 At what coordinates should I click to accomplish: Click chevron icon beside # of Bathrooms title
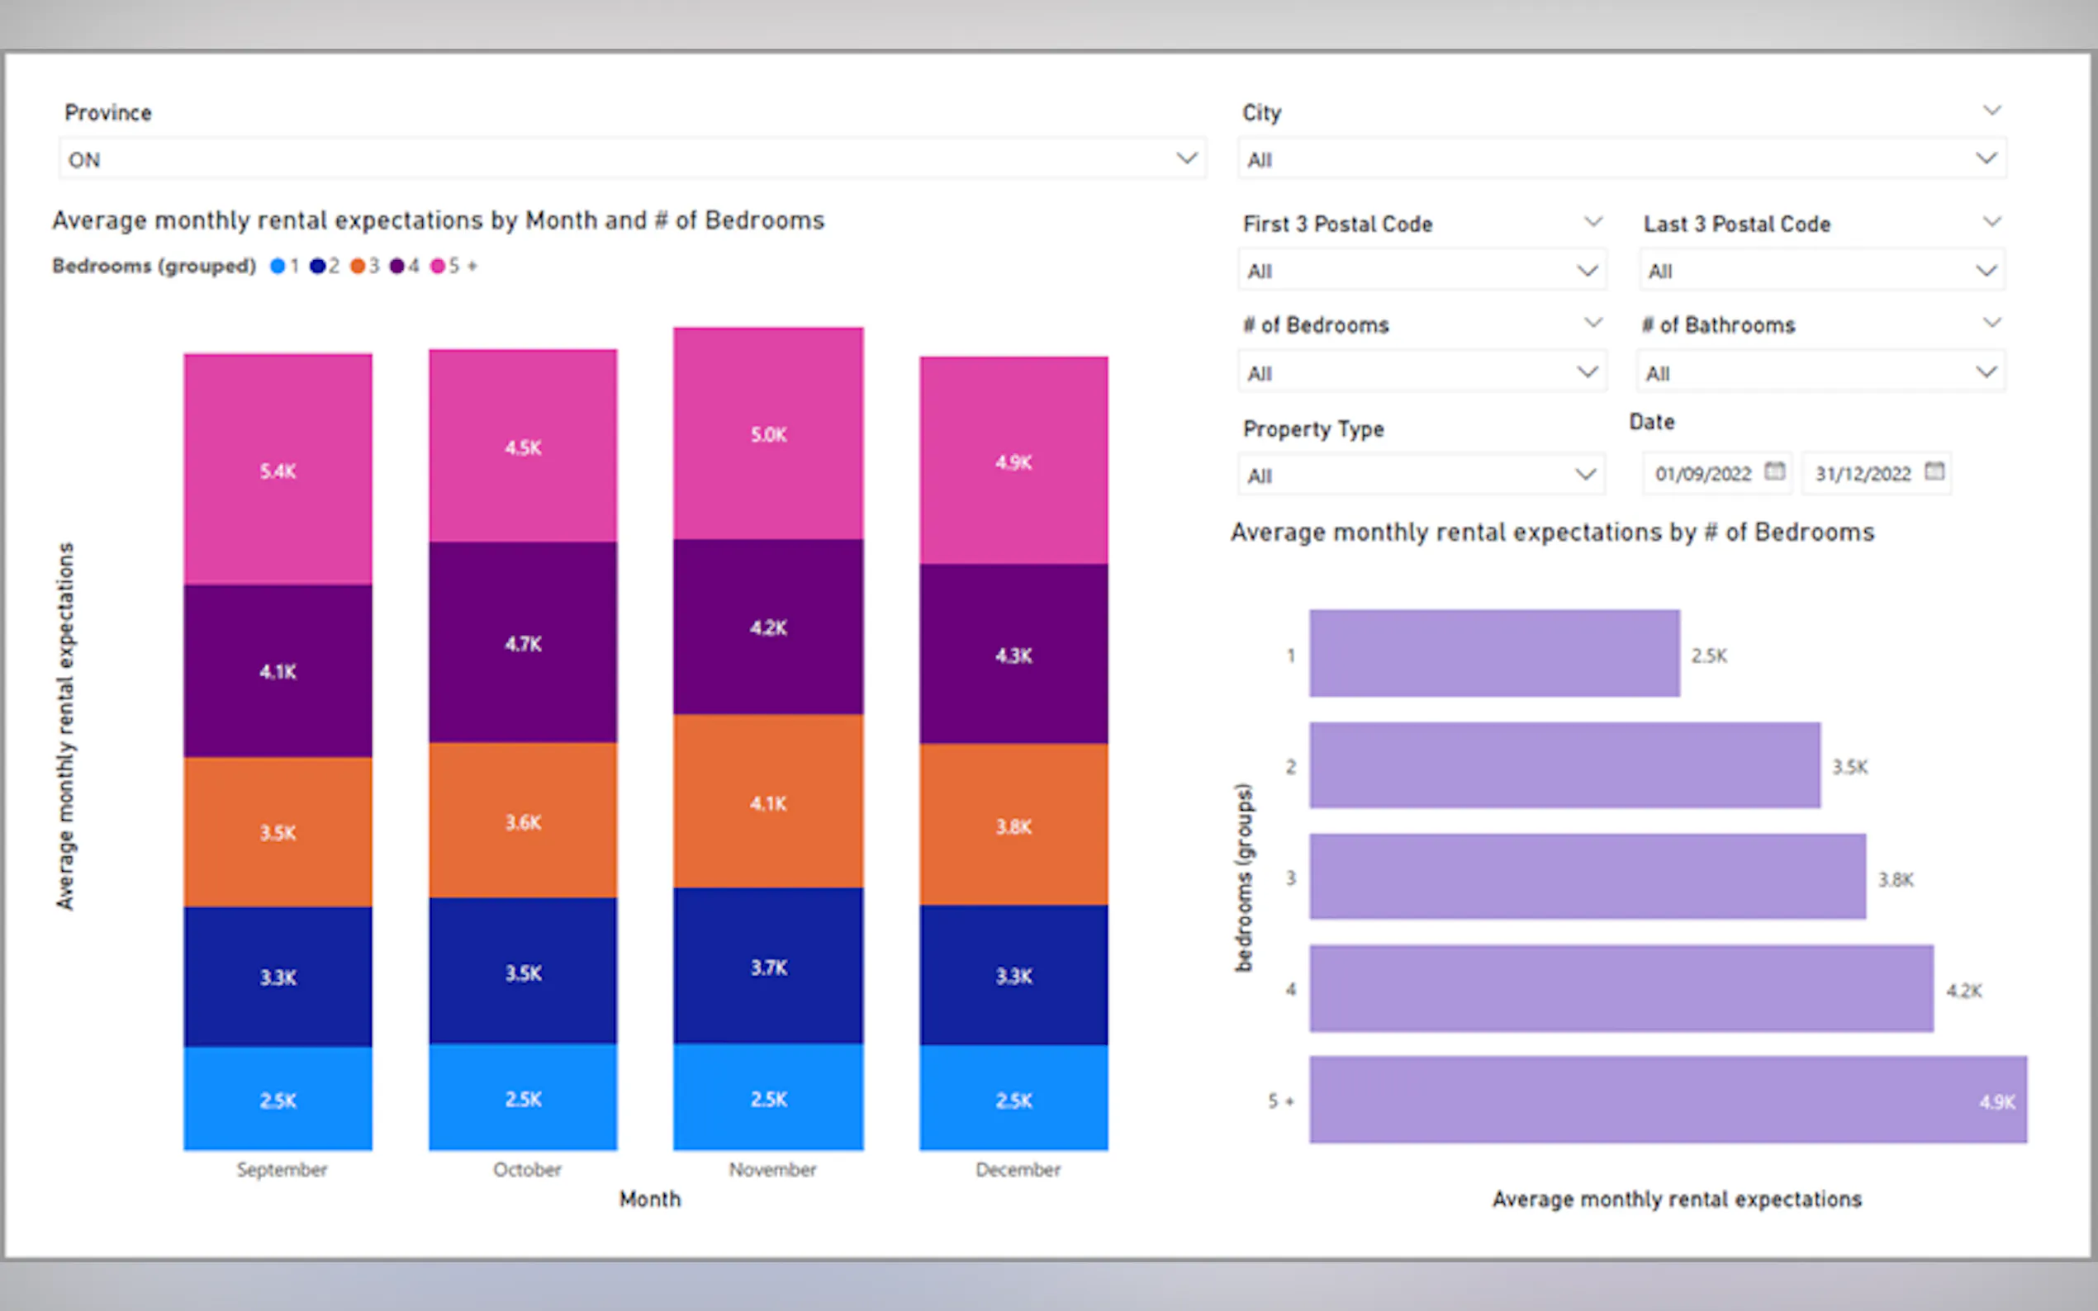(1991, 323)
